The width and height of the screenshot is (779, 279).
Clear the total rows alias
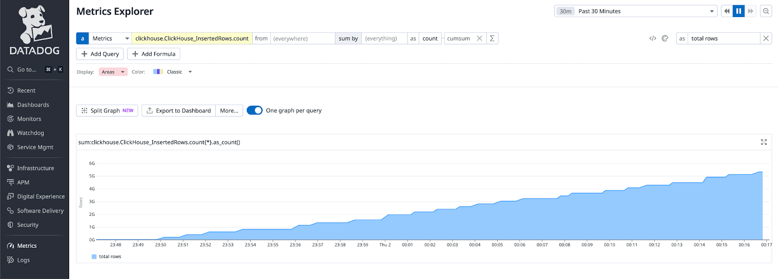[x=766, y=38]
